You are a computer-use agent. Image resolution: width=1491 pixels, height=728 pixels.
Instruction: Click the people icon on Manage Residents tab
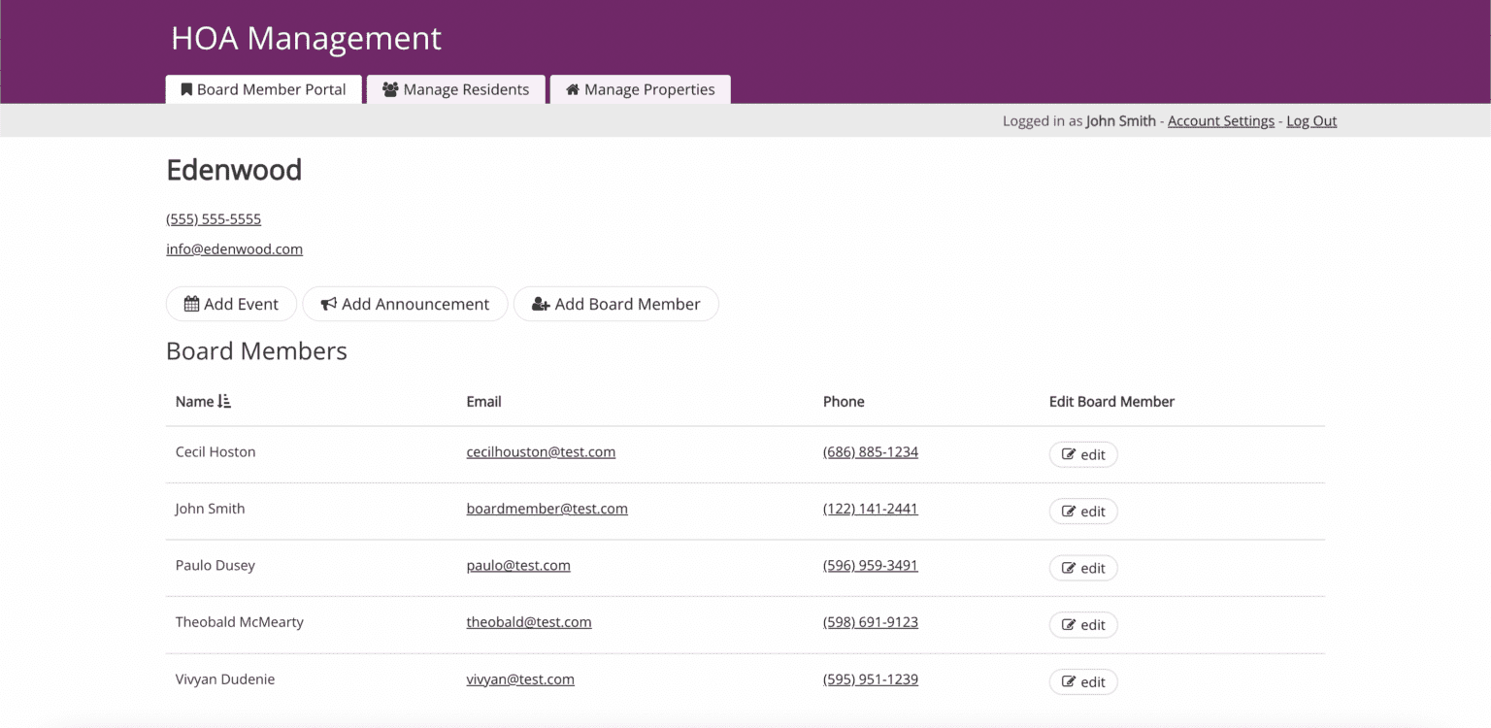pyautogui.click(x=390, y=89)
